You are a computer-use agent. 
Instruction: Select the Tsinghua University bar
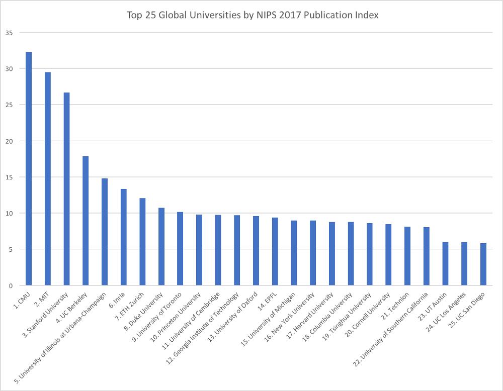(x=370, y=254)
